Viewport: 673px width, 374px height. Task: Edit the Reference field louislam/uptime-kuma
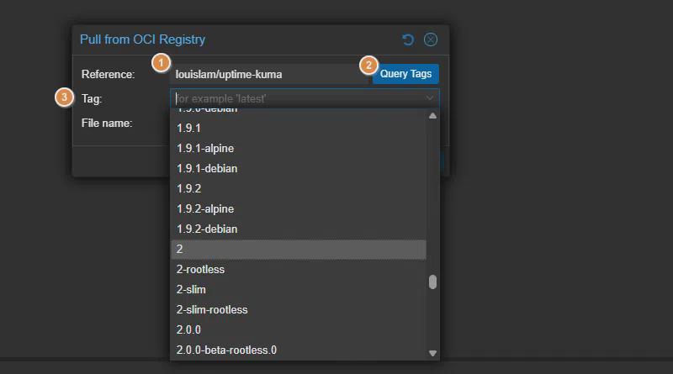269,74
